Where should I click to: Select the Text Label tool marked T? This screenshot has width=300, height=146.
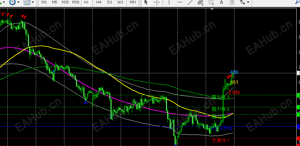tap(232, 2)
